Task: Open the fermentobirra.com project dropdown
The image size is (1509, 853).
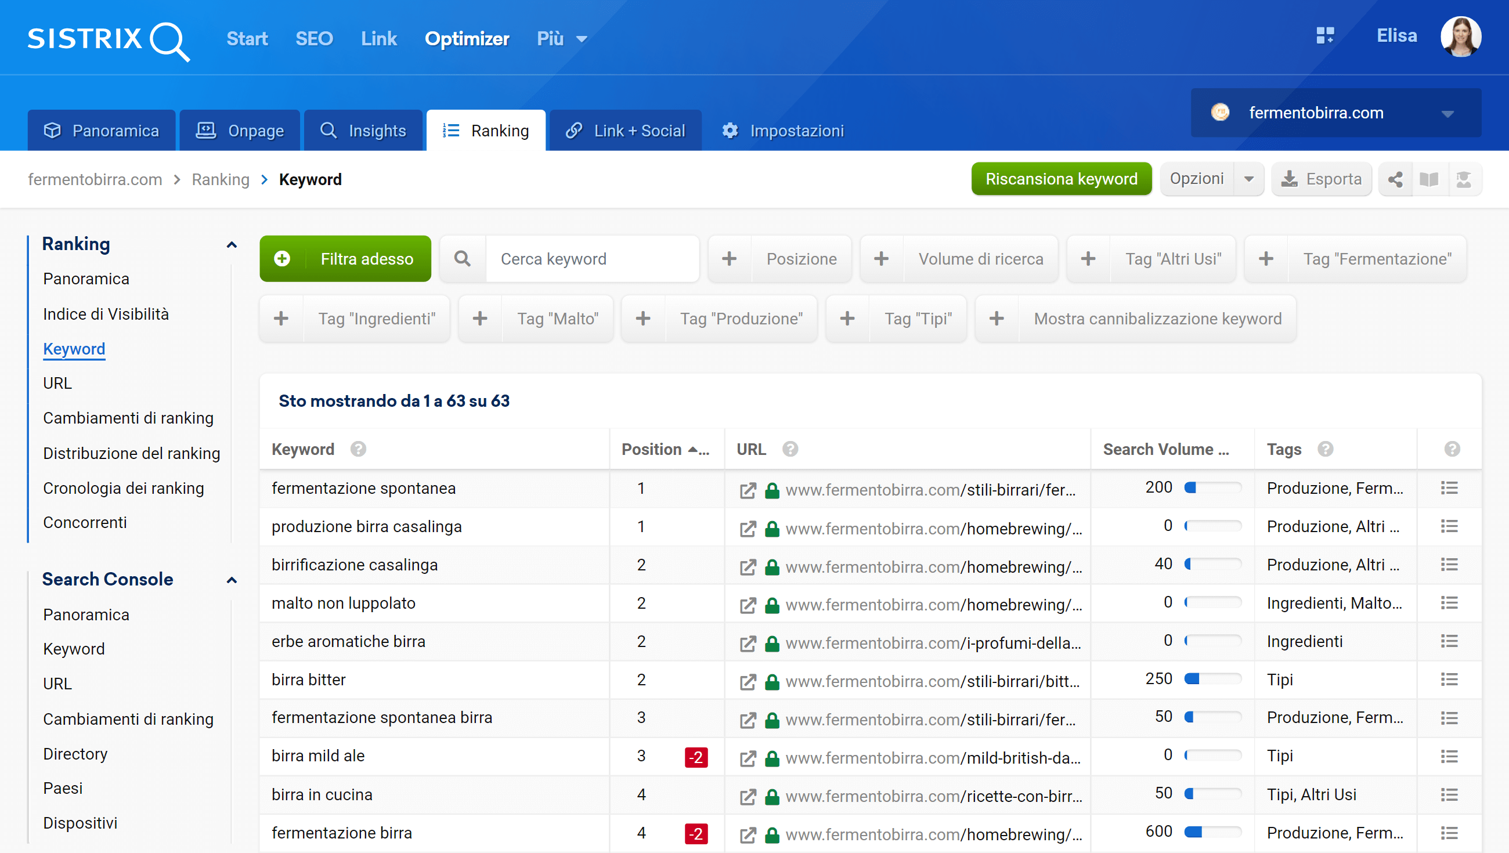Action: click(x=1336, y=113)
